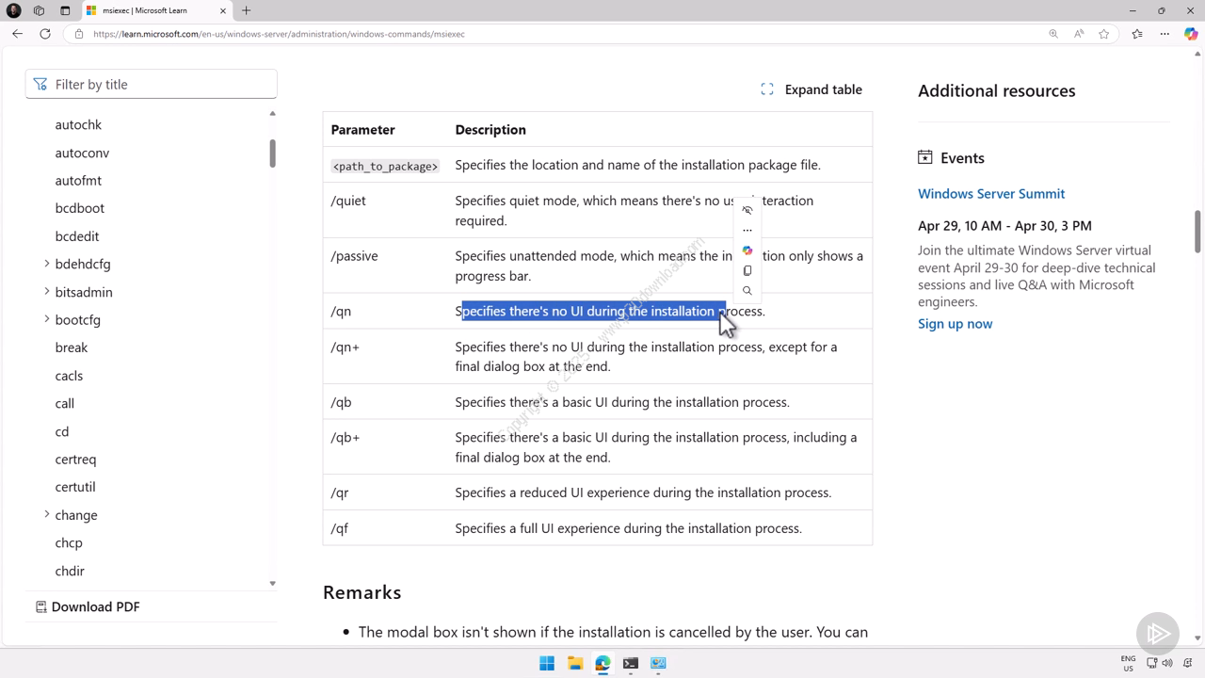Open autochk in the sidebar
The width and height of the screenshot is (1205, 678).
(78, 124)
